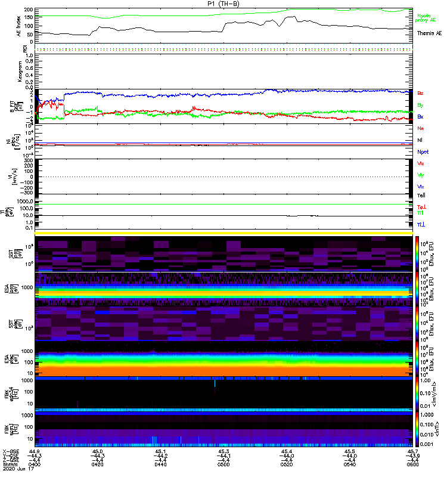Select the black Ni legend entry
This screenshot has width=447, height=477.
point(420,140)
